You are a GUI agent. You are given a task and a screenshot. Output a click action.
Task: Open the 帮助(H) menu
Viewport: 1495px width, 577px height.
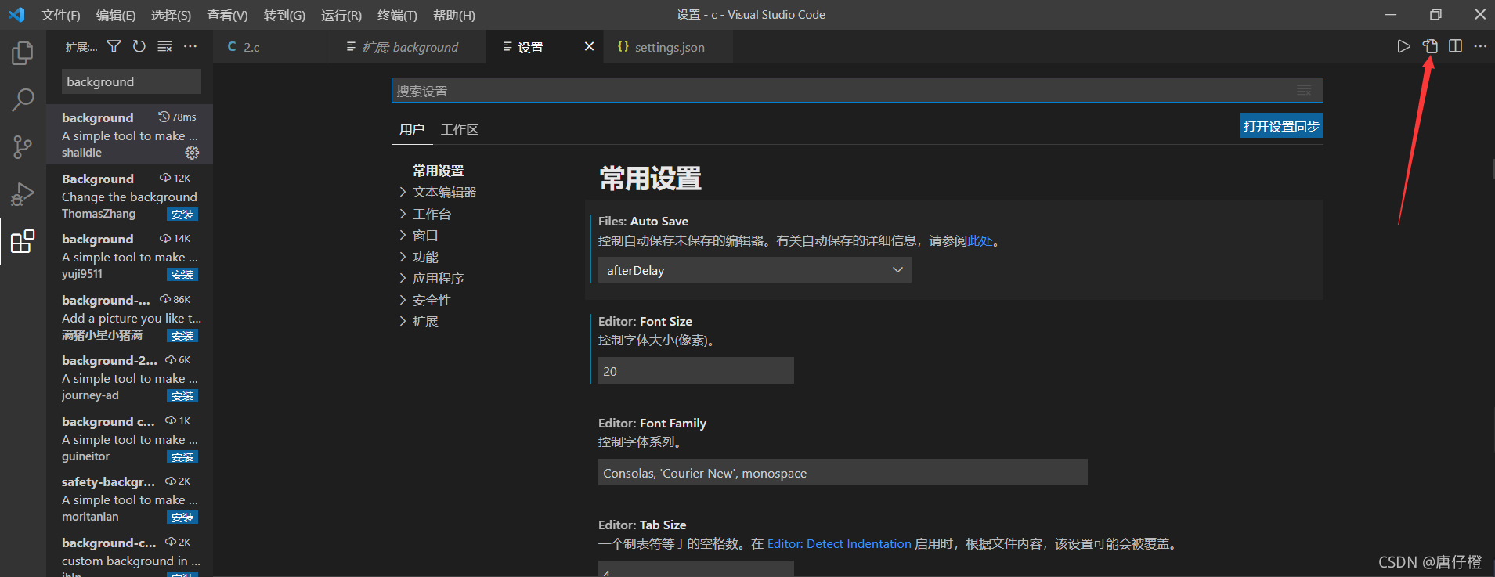(x=454, y=15)
